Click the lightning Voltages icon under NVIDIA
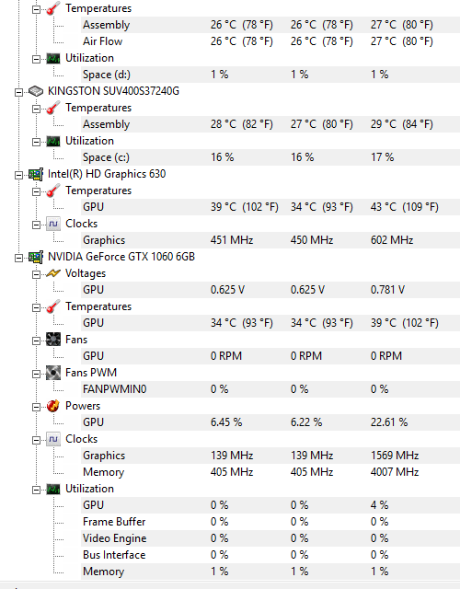The height and width of the screenshot is (589, 460). click(x=53, y=273)
